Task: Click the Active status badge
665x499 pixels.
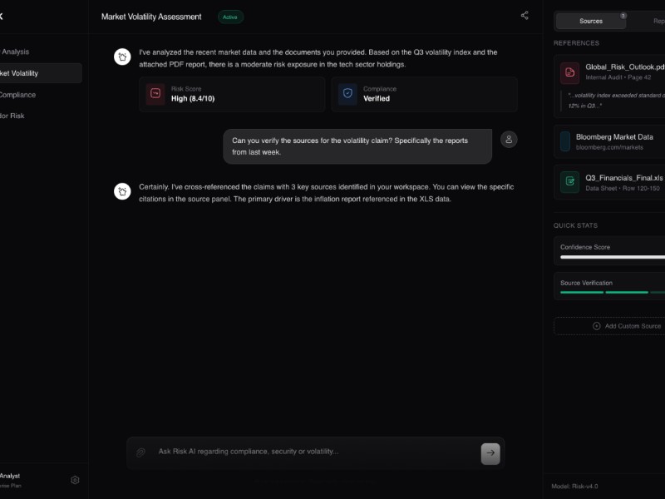Action: [230, 17]
